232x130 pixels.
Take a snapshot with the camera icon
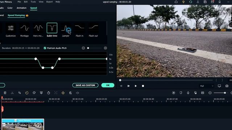[227, 86]
